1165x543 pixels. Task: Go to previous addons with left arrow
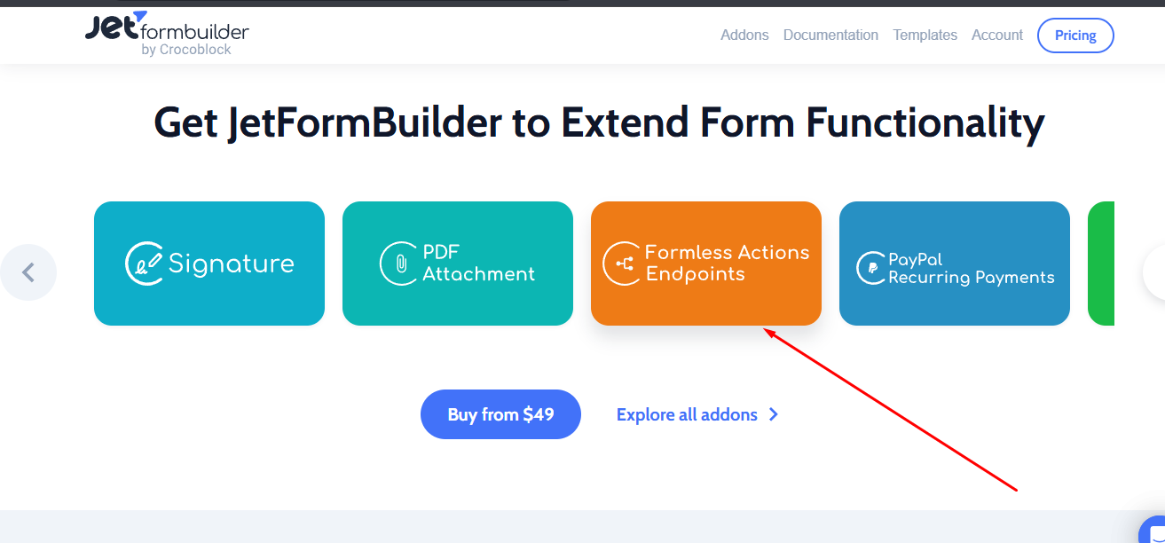(28, 272)
